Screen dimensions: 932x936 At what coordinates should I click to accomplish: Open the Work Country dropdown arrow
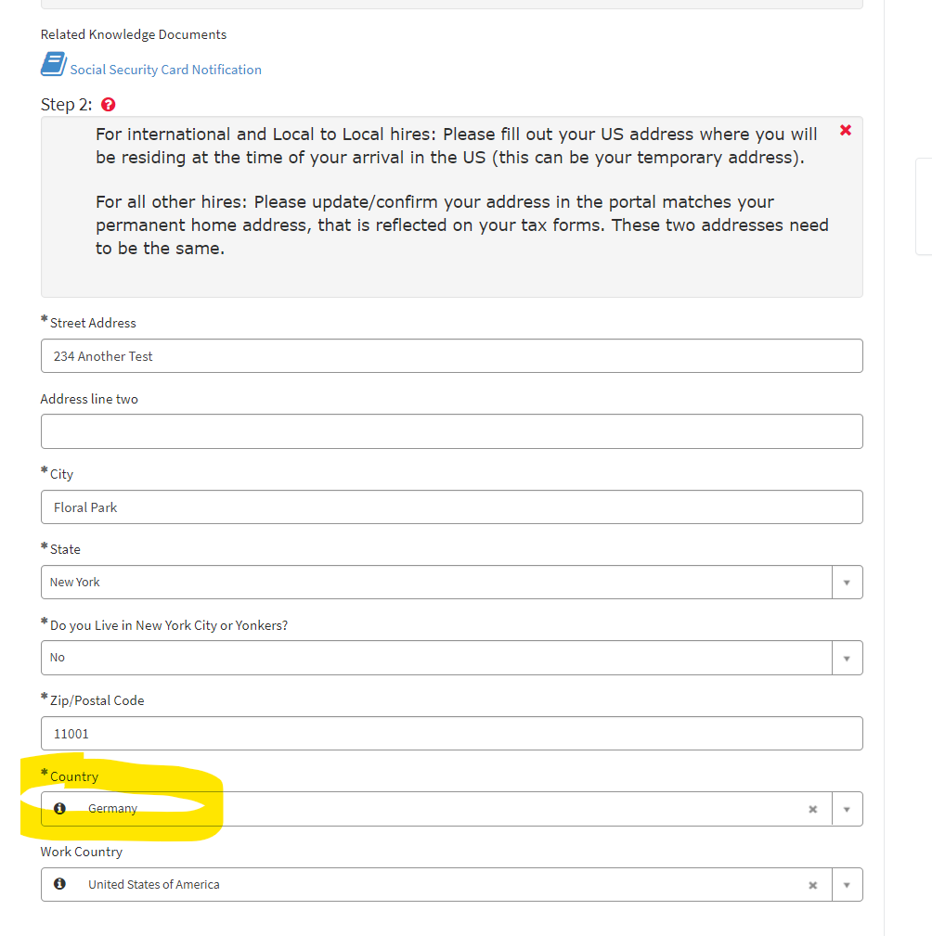(847, 885)
